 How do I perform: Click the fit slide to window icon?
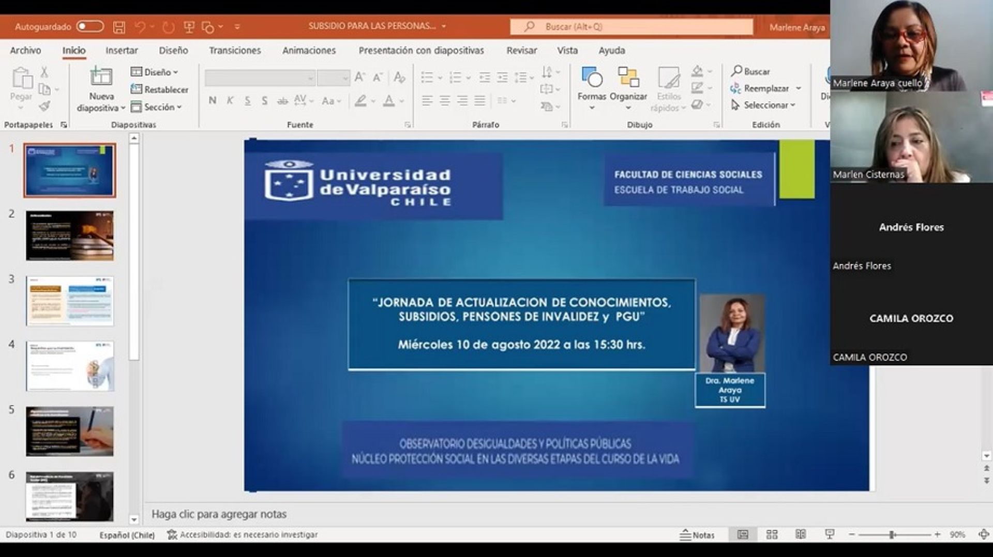point(984,535)
